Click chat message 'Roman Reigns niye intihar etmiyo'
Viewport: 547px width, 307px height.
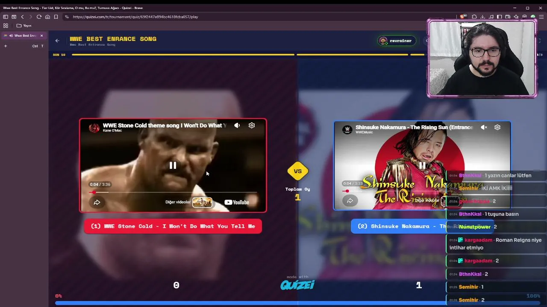coord(495,243)
